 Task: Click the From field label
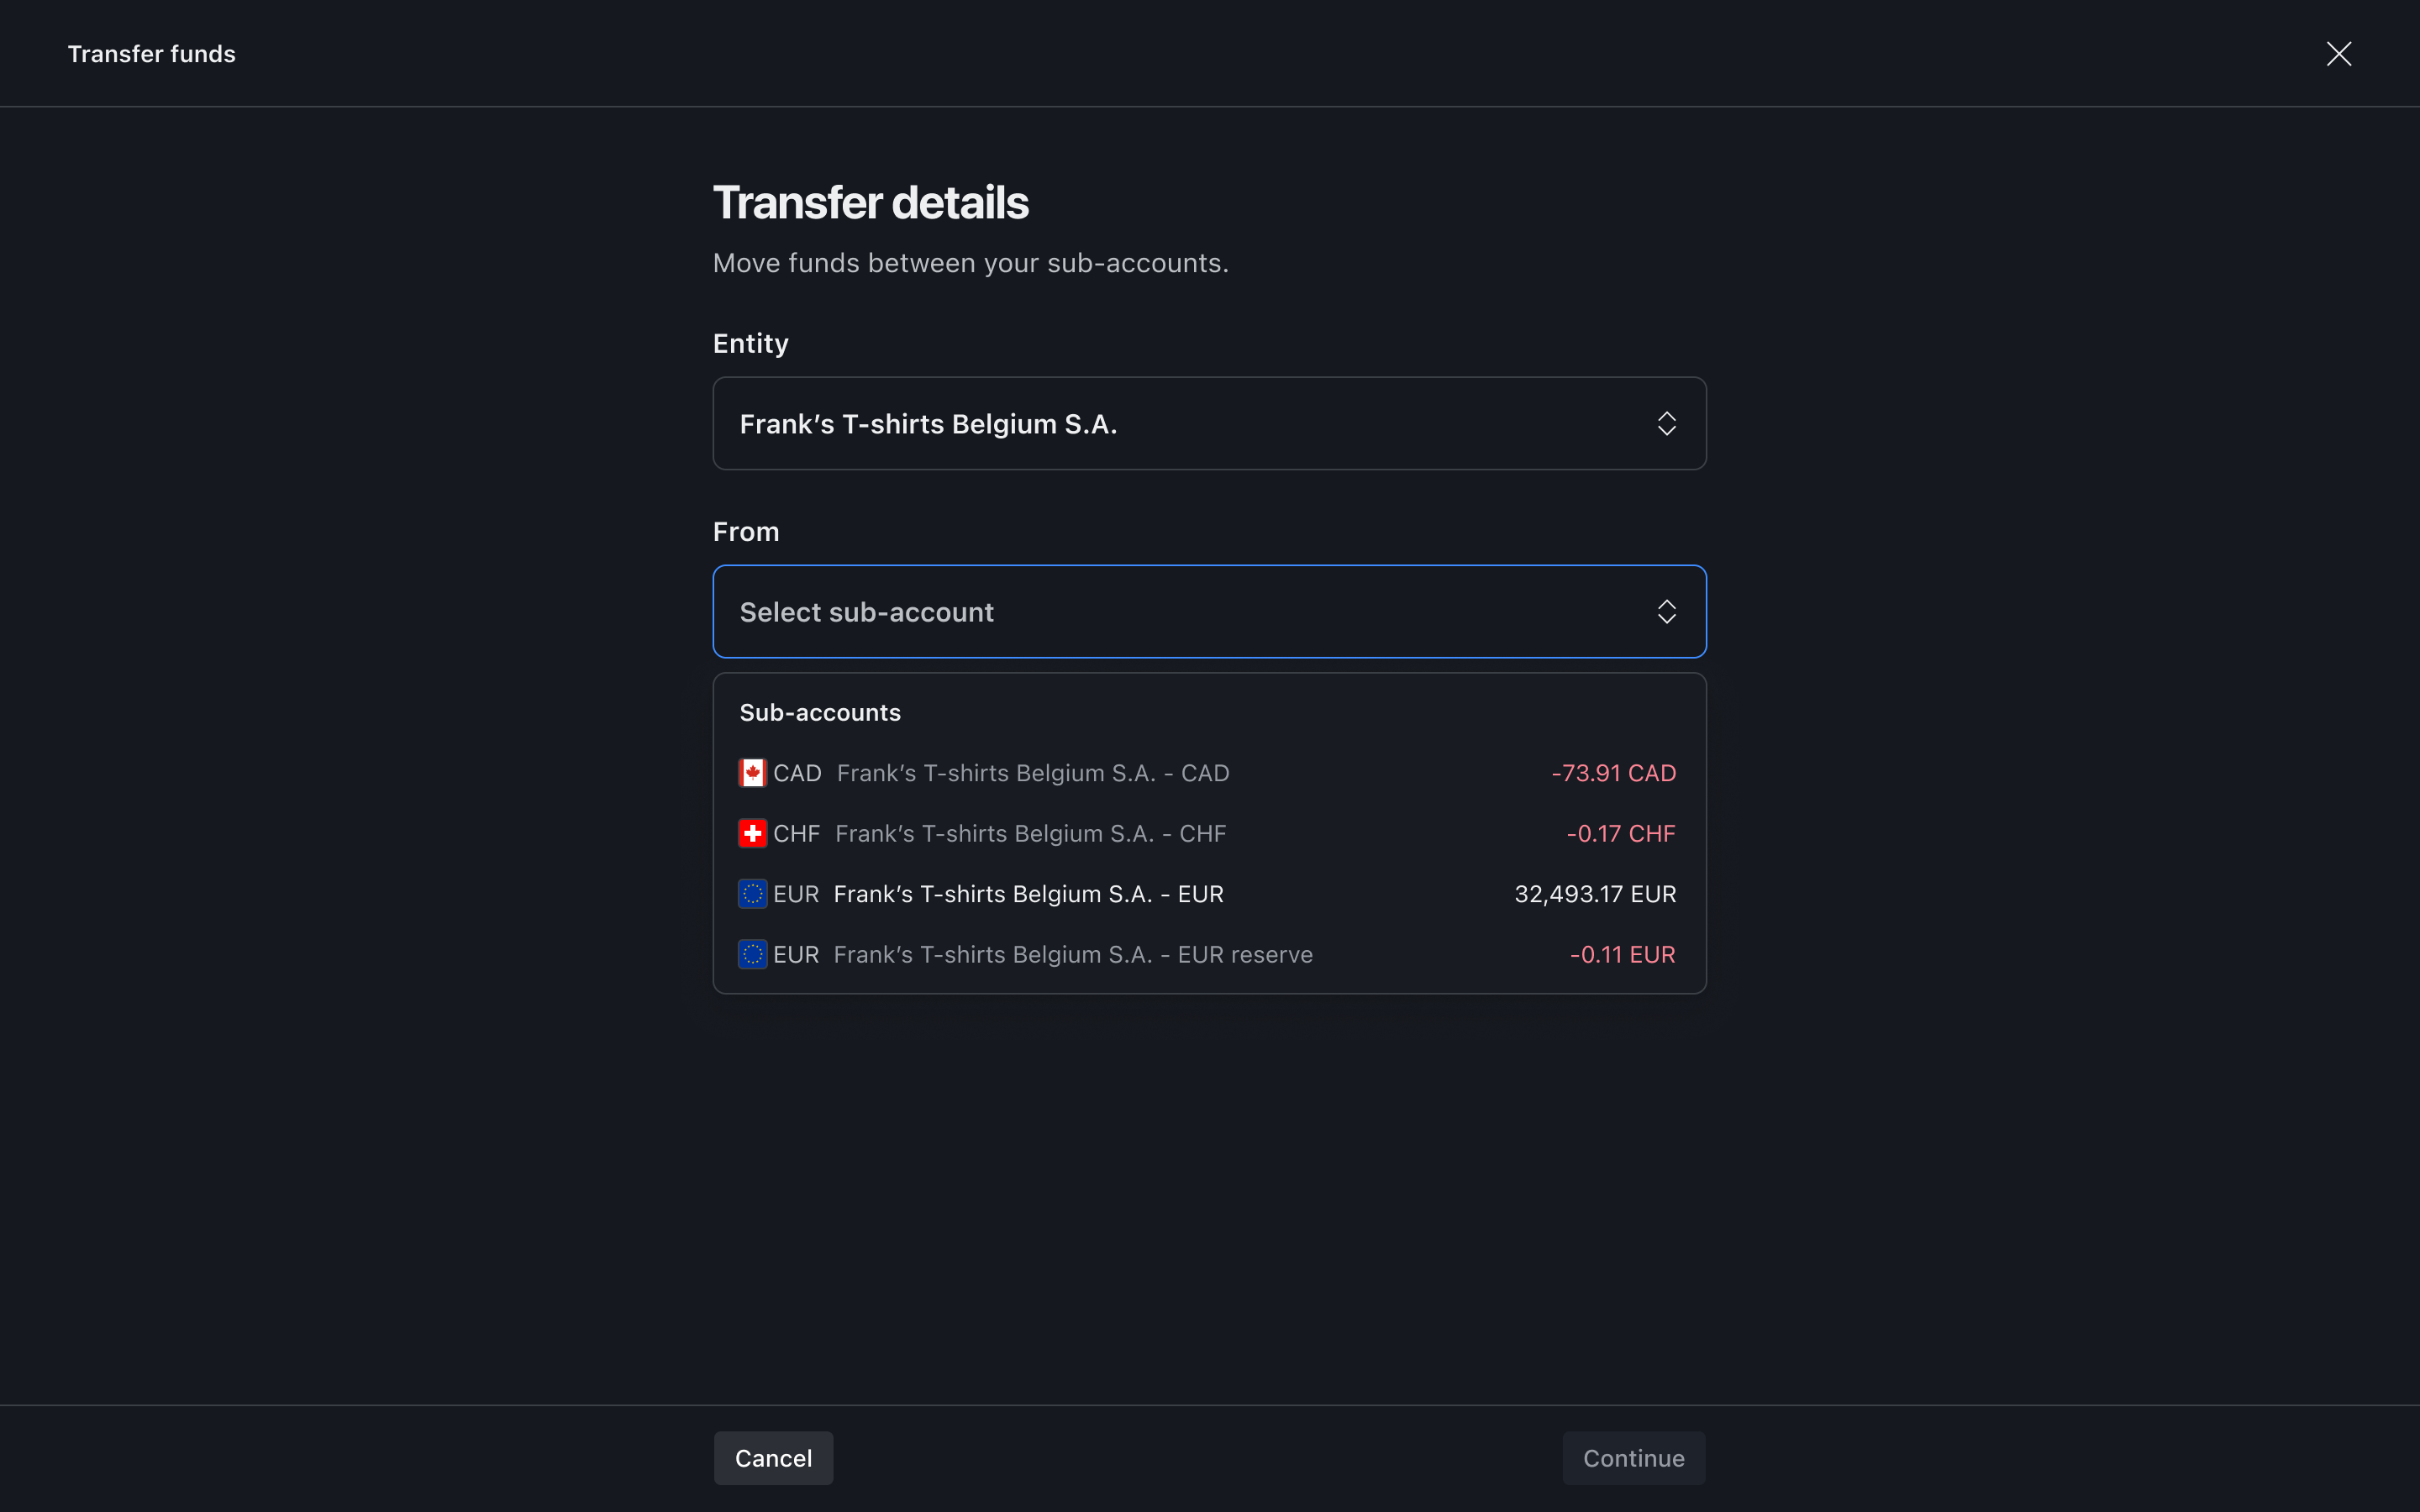[745, 531]
